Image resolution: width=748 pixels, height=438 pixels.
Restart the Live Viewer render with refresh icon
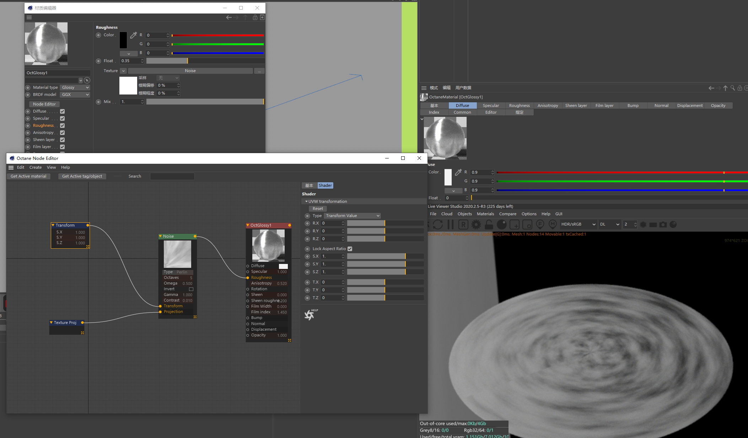(437, 225)
